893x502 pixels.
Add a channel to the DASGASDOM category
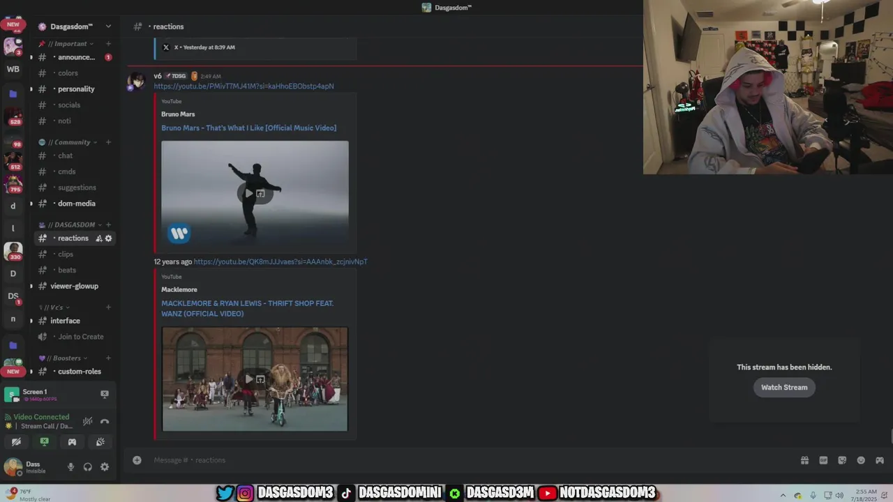[108, 225]
